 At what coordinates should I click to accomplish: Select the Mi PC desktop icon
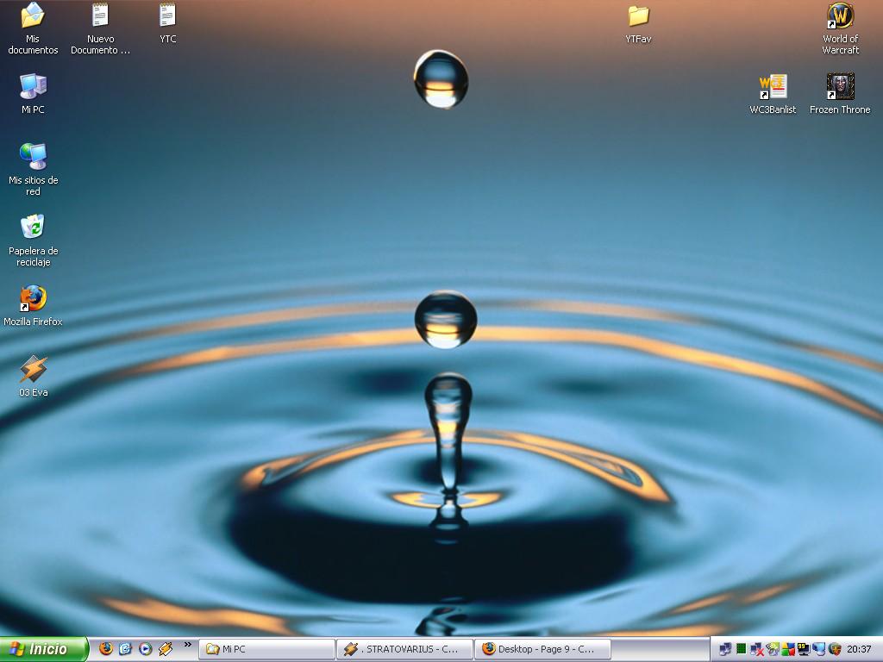click(33, 86)
